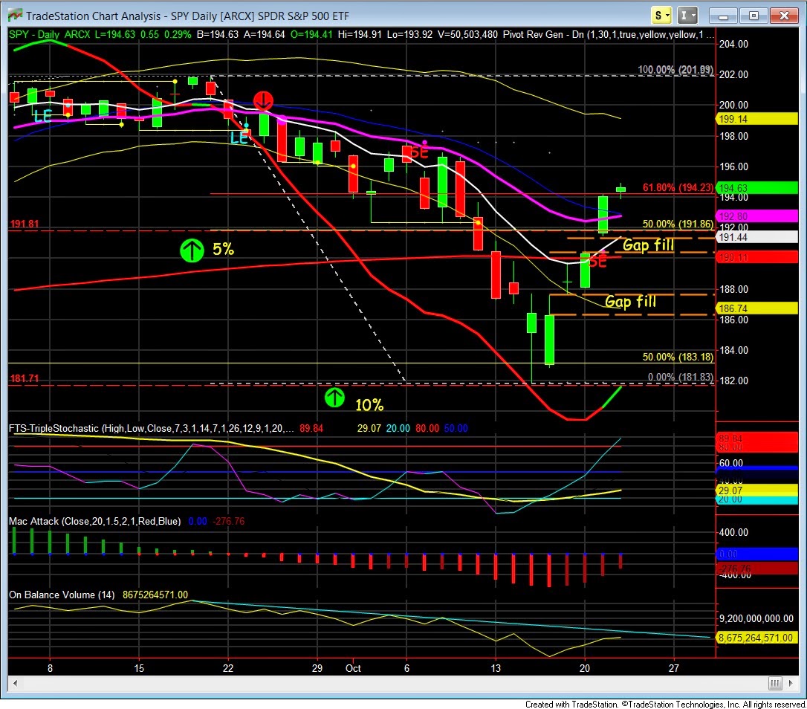The image size is (807, 709).
Task: Click the white 191.44 price axis marker
Action: pos(757,237)
